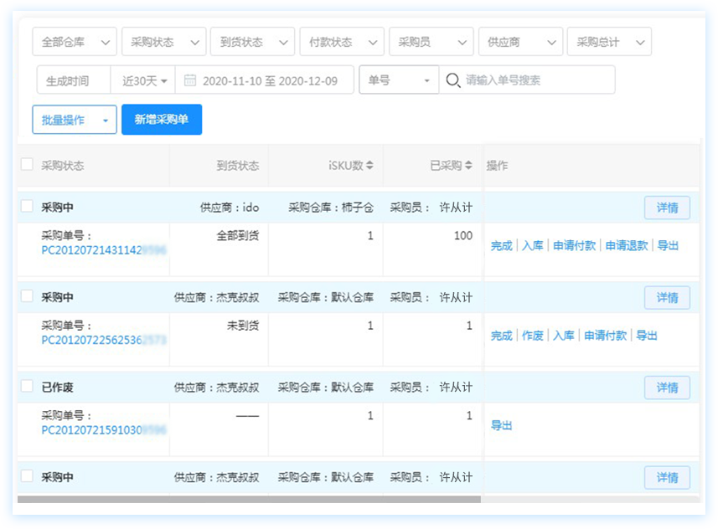Toggle the select-all header checkbox
Viewport: 718px width, 529px height.
[27, 165]
